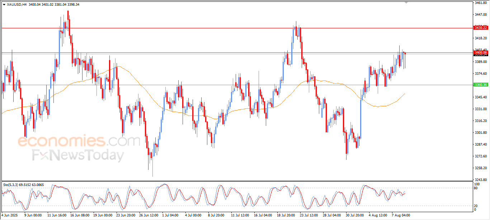
Task: Click the 23 Jul 12:00 time label
Action: [x=309, y=215]
